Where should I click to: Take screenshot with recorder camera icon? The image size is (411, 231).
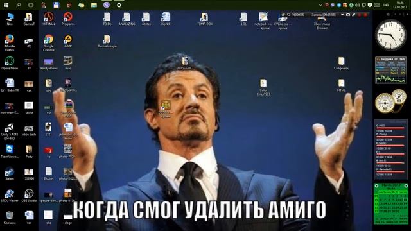348,15
